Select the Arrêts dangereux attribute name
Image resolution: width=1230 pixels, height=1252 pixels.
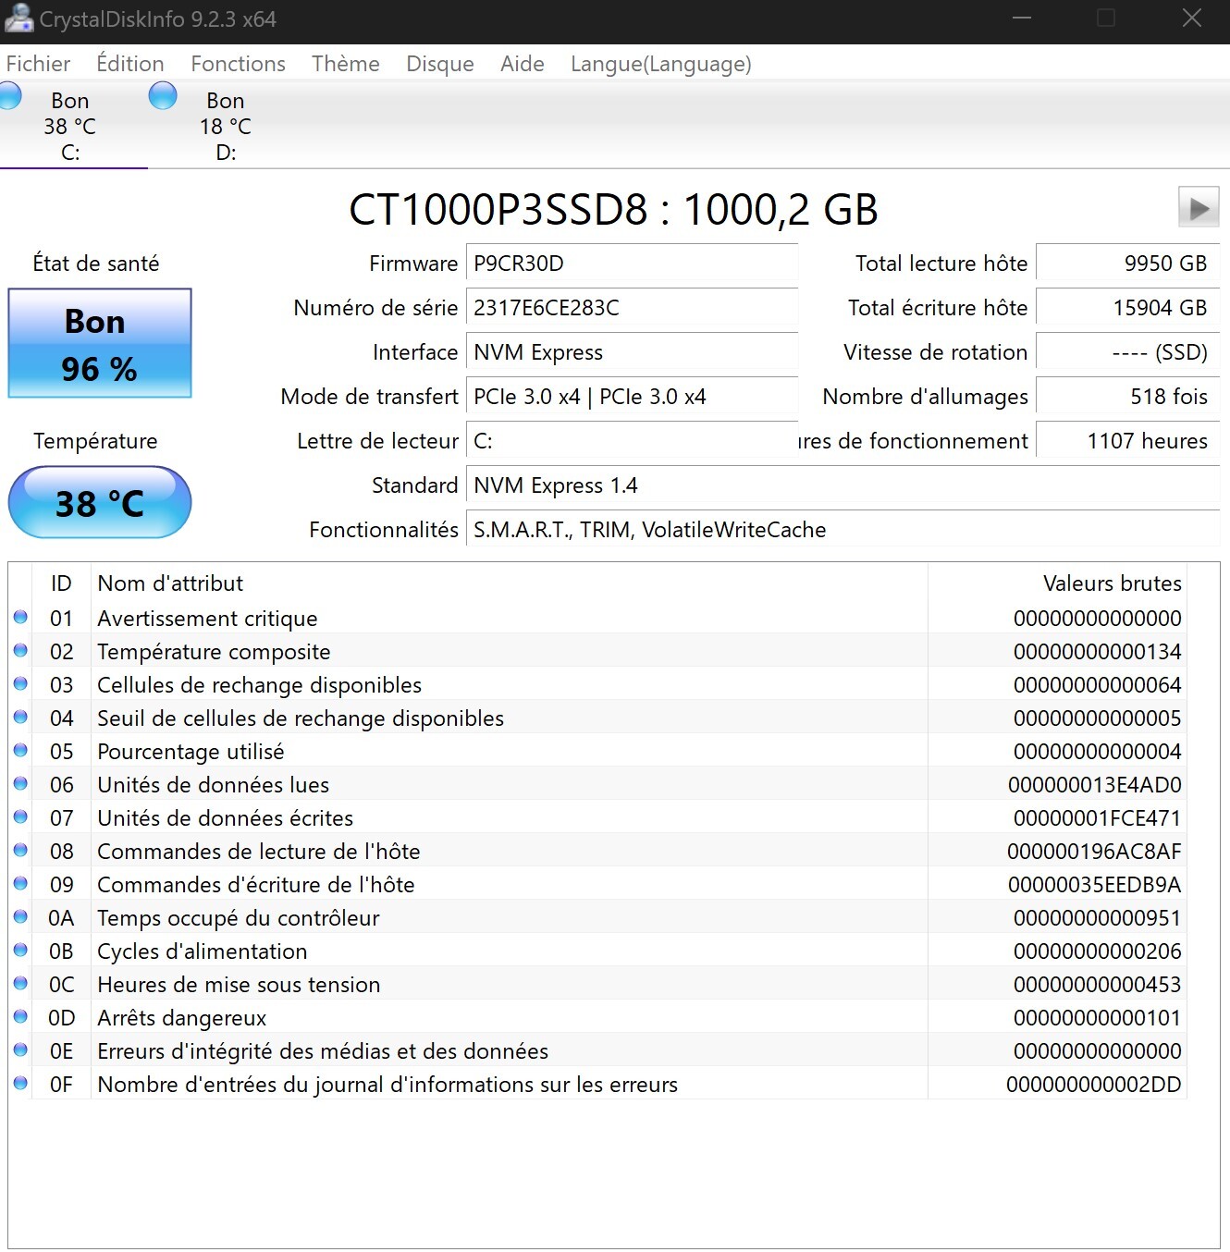point(181,1018)
